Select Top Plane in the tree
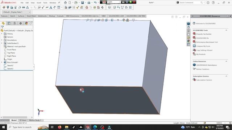Image resolution: width=232 pixels, height=130 pixels. 11,53
